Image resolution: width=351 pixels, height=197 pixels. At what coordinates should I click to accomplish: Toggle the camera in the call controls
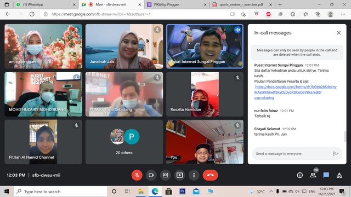[x=151, y=175]
